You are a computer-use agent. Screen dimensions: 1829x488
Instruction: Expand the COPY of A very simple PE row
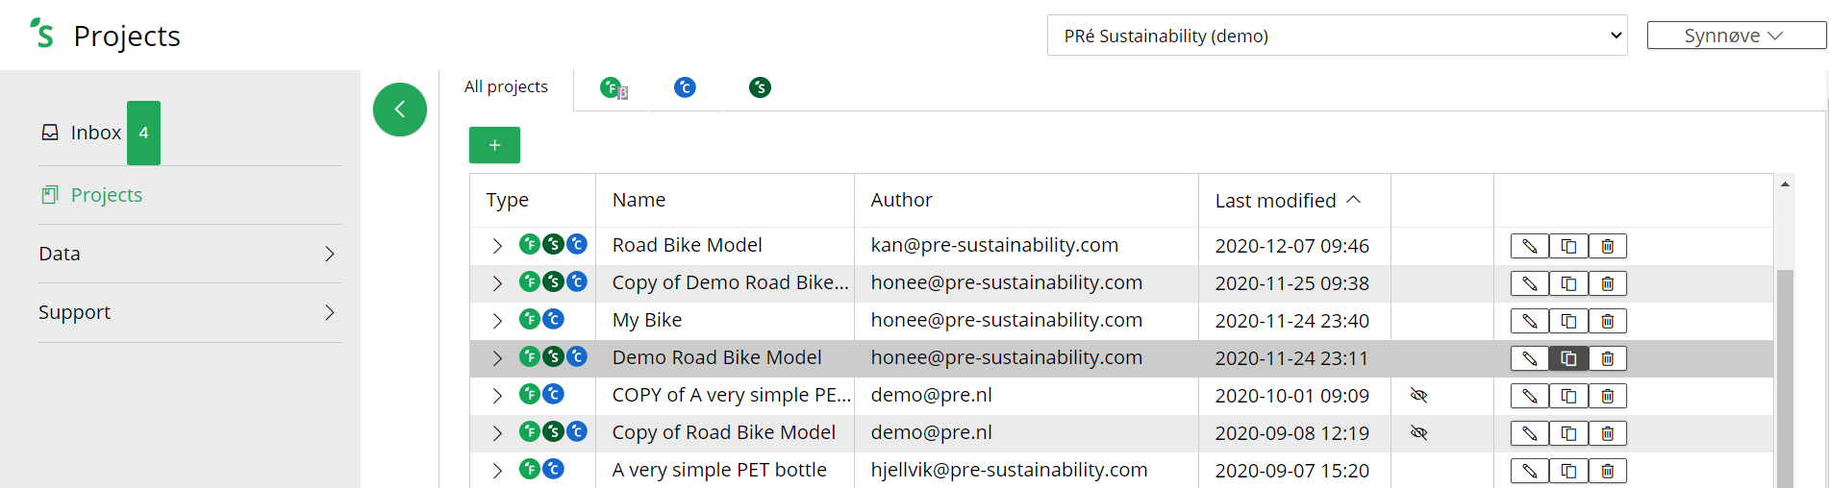497,396
